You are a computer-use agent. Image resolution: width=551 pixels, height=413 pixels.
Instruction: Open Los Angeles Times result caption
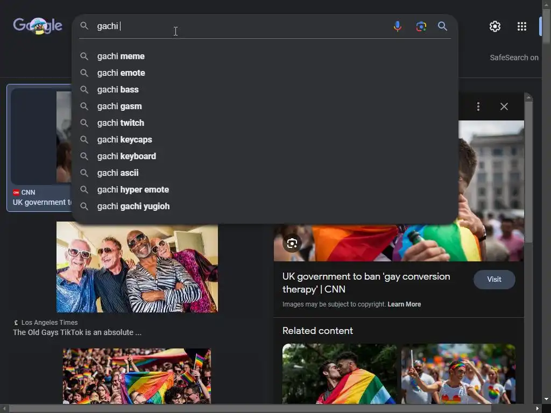click(x=77, y=332)
